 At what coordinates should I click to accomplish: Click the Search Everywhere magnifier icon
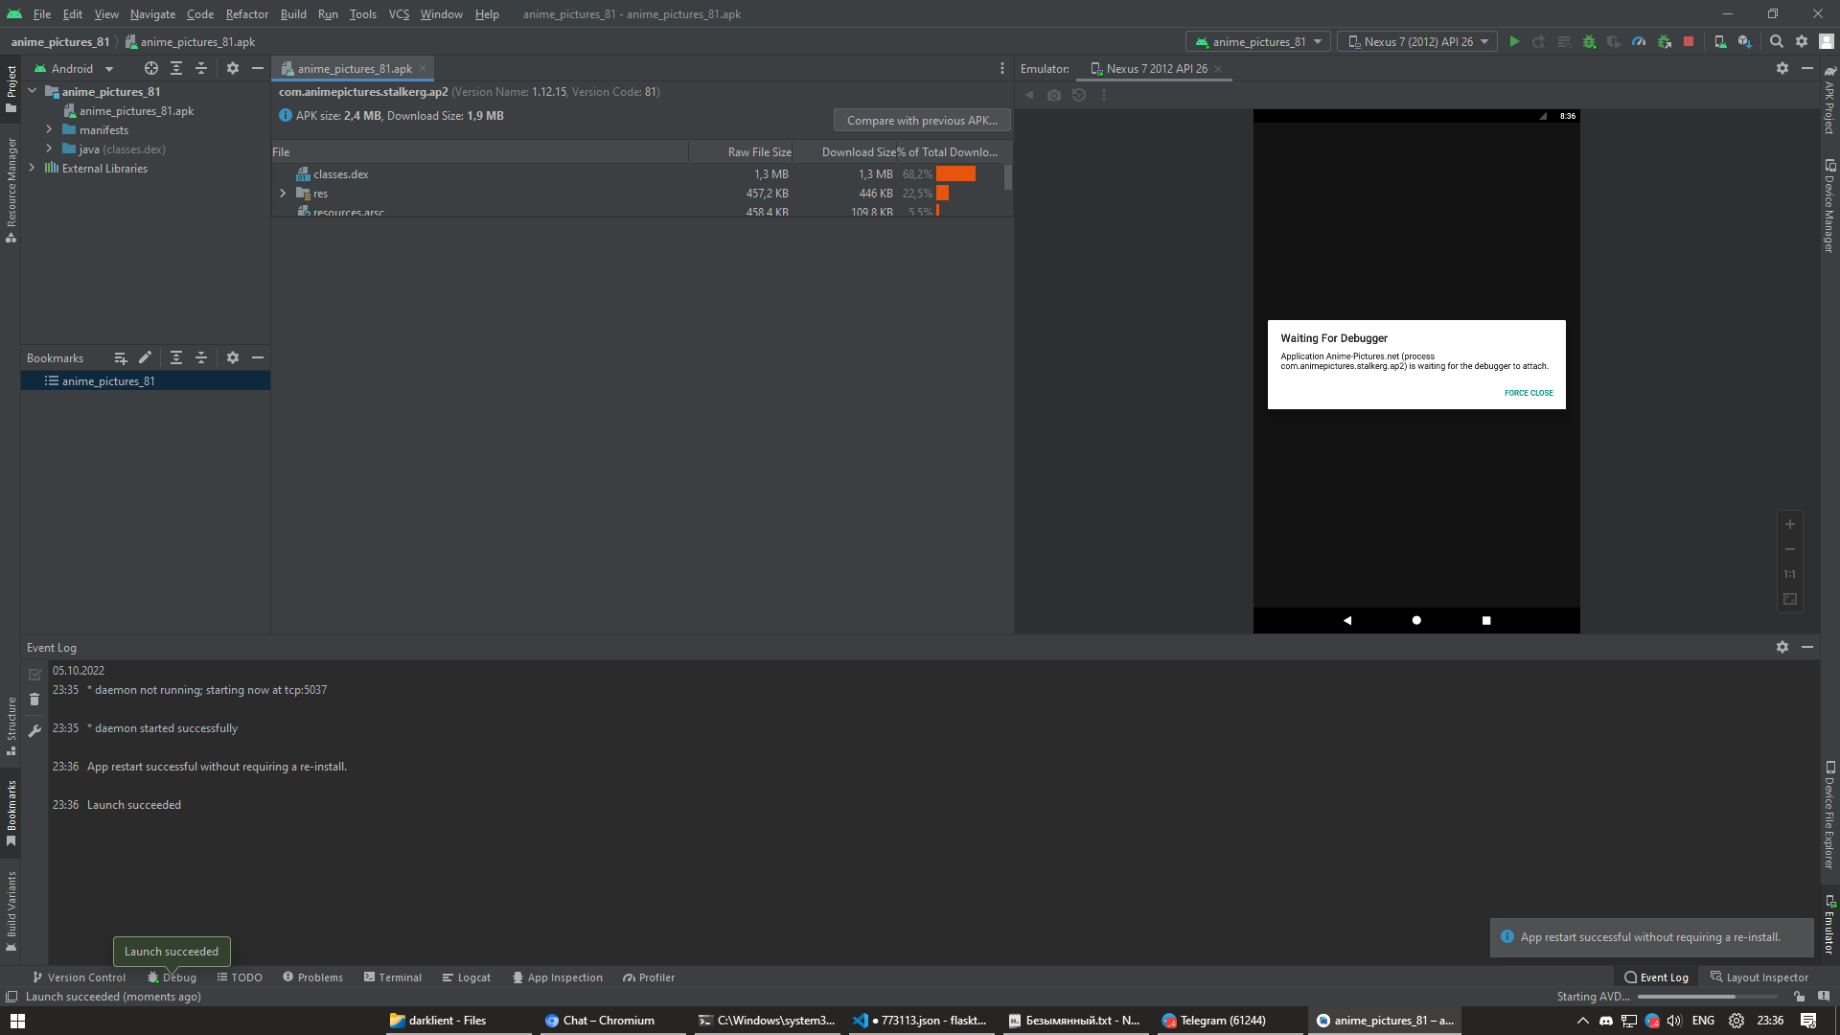pyautogui.click(x=1777, y=42)
